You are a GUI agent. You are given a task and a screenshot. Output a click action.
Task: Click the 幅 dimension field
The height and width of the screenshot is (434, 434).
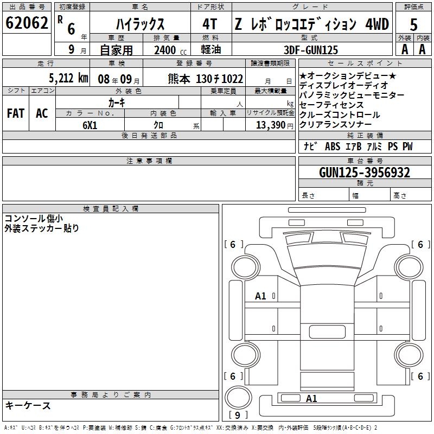click(370, 195)
